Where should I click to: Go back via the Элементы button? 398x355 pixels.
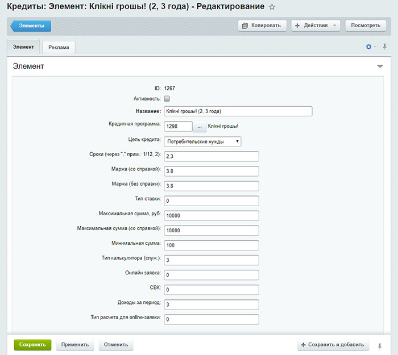click(x=31, y=26)
